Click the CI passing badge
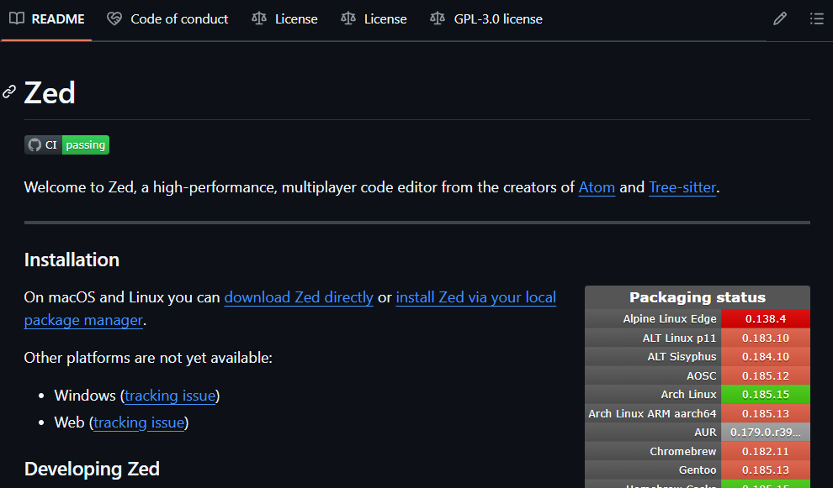 click(x=67, y=144)
